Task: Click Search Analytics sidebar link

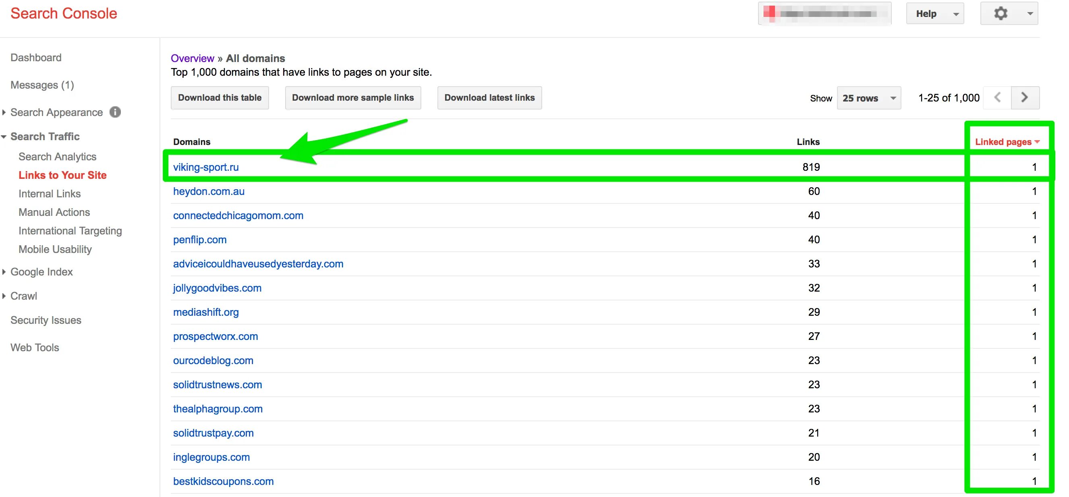Action: coord(58,156)
